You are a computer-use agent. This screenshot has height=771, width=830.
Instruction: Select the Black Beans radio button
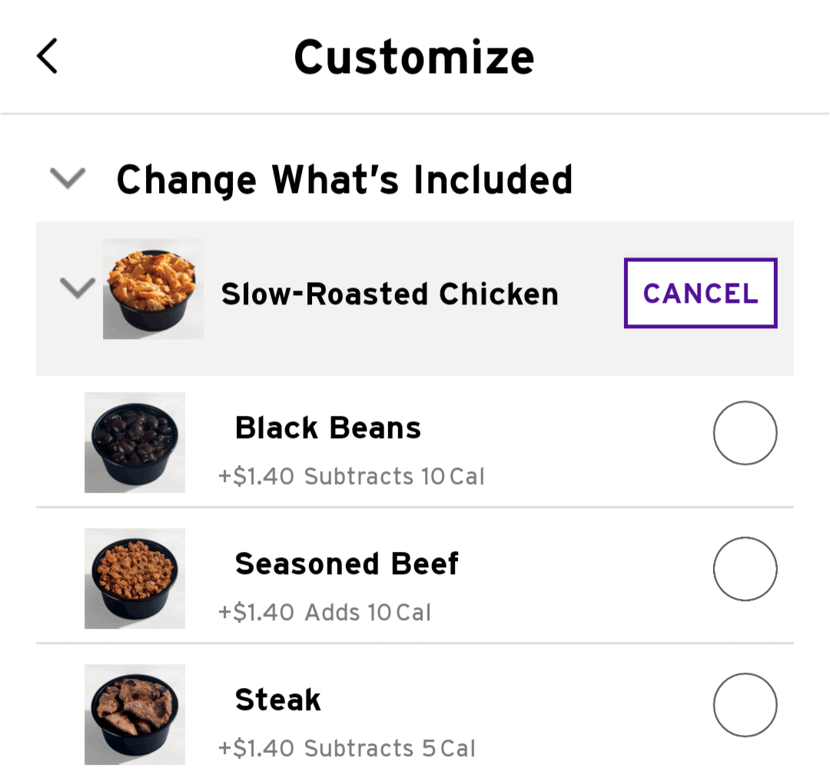(x=745, y=433)
